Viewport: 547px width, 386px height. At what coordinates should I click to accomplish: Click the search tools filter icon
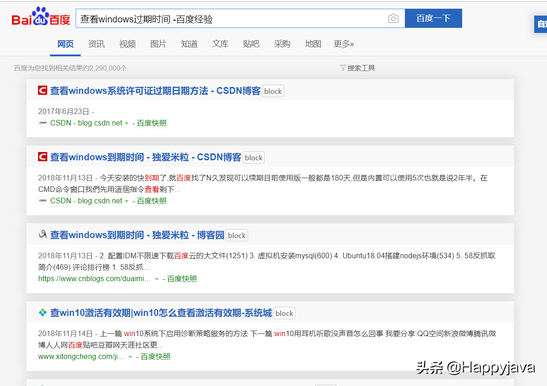coord(343,68)
